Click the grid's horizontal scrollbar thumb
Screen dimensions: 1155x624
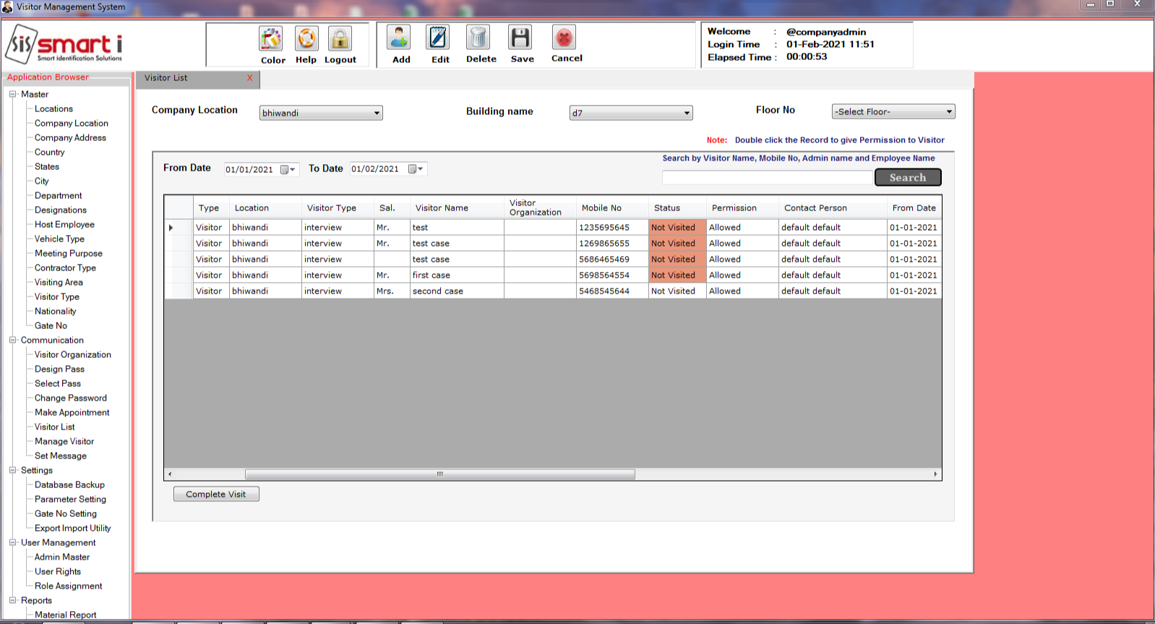click(439, 475)
